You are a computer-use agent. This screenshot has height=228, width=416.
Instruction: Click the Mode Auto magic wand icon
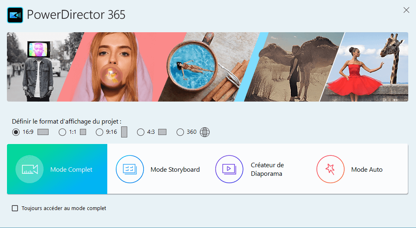[x=330, y=169]
